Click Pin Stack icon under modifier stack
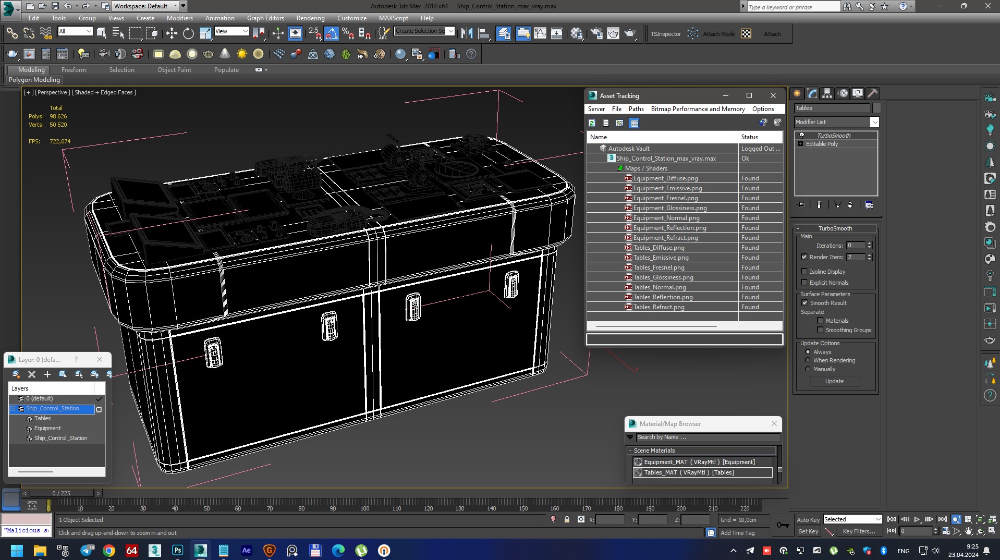Screen dimensions: 1000x560 pyautogui.click(x=801, y=205)
